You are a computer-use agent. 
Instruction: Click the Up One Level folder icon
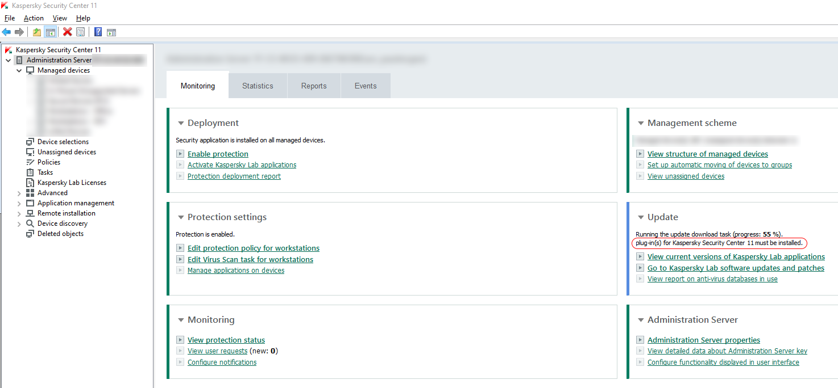coord(37,32)
